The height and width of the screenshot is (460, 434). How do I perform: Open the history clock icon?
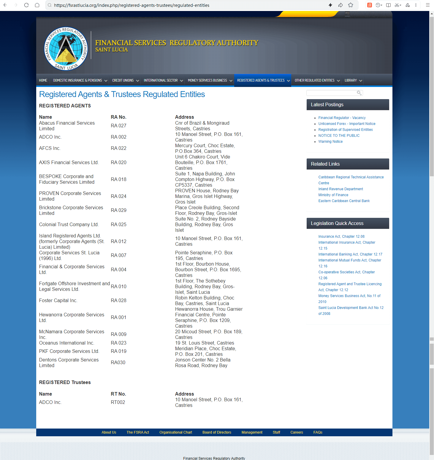[378, 5]
